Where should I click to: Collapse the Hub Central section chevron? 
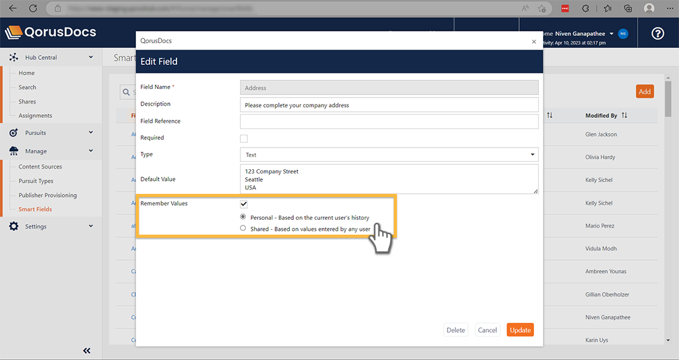coord(91,57)
